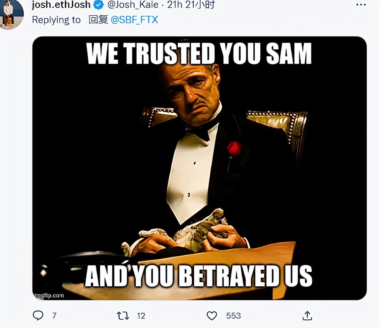
Task: Click the "Replying to" label
Action: [x=56, y=20]
